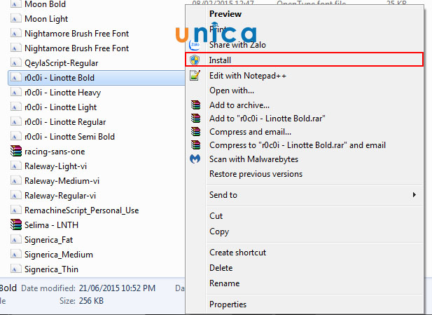Select the file name r0c0i - Linotte Bold
Viewport: 432px width, 315px height.
(60, 78)
